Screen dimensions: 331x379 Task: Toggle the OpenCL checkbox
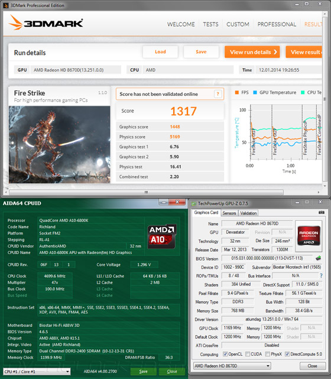(x=225, y=354)
